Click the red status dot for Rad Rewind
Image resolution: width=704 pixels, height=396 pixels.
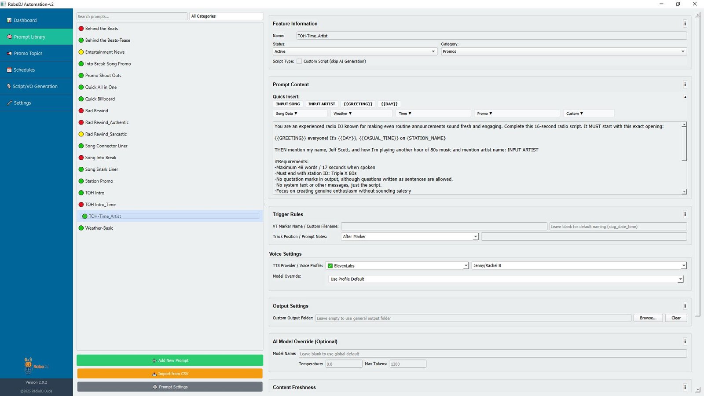click(81, 111)
